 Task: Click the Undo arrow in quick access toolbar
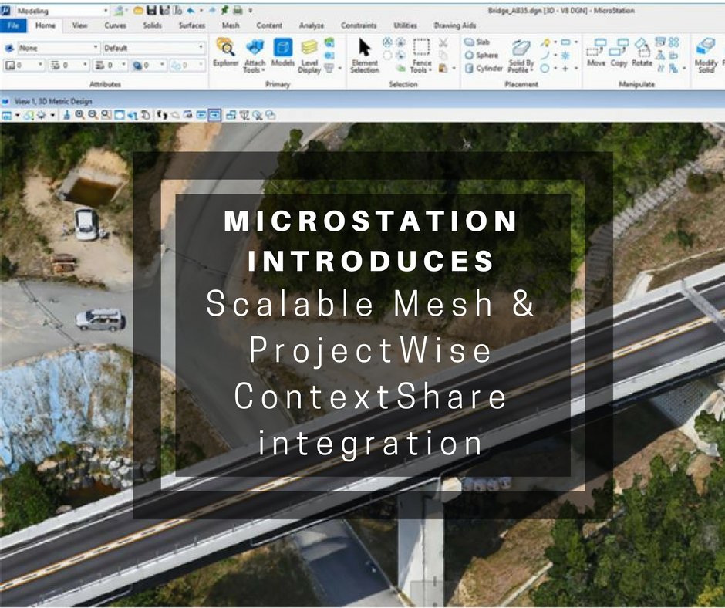(x=191, y=10)
